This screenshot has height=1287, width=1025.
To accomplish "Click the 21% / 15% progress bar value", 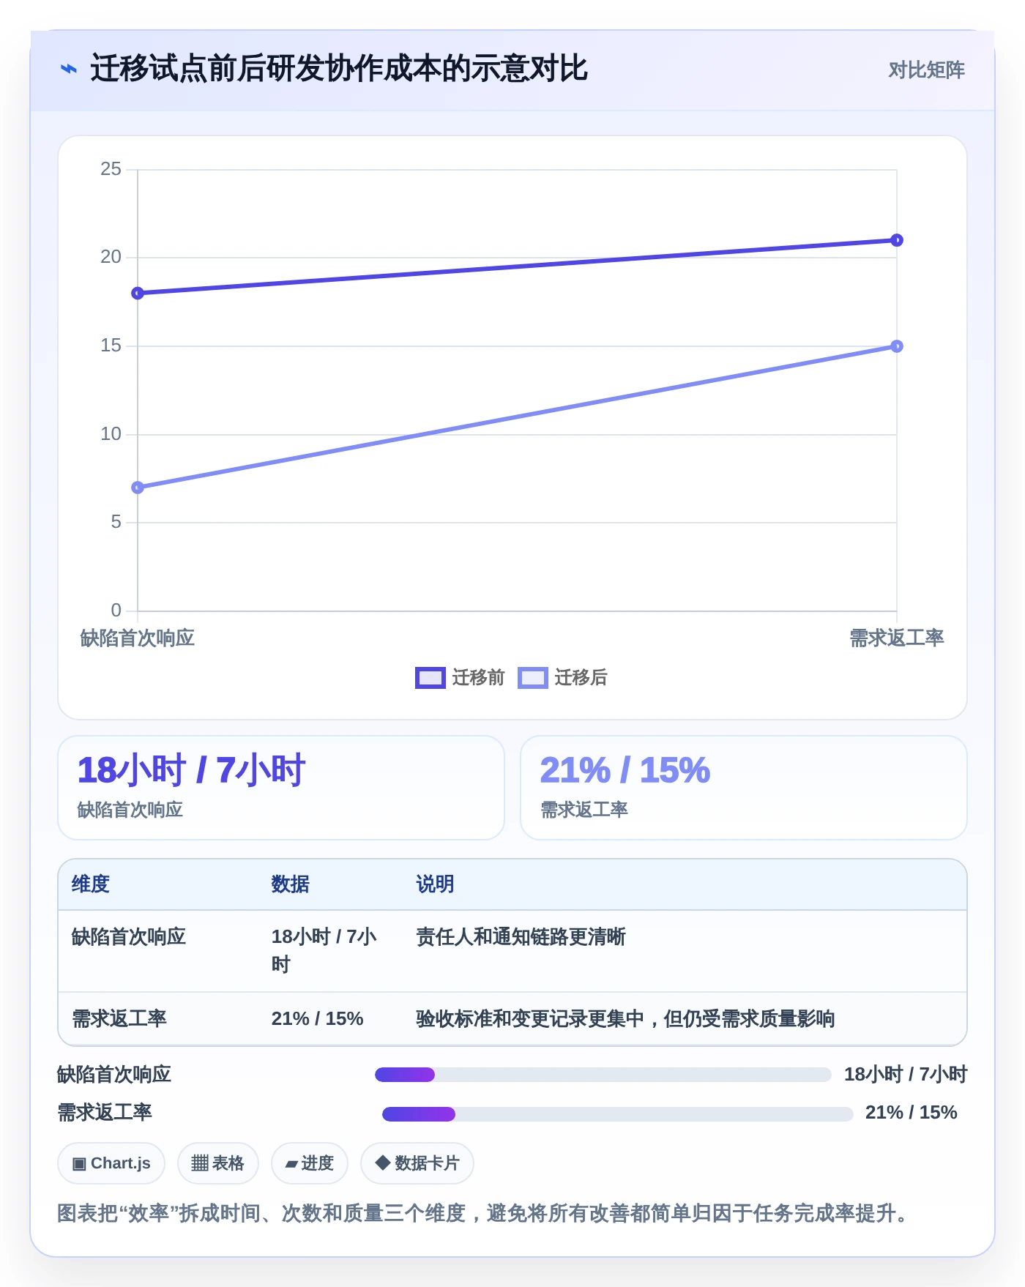I will [911, 1113].
